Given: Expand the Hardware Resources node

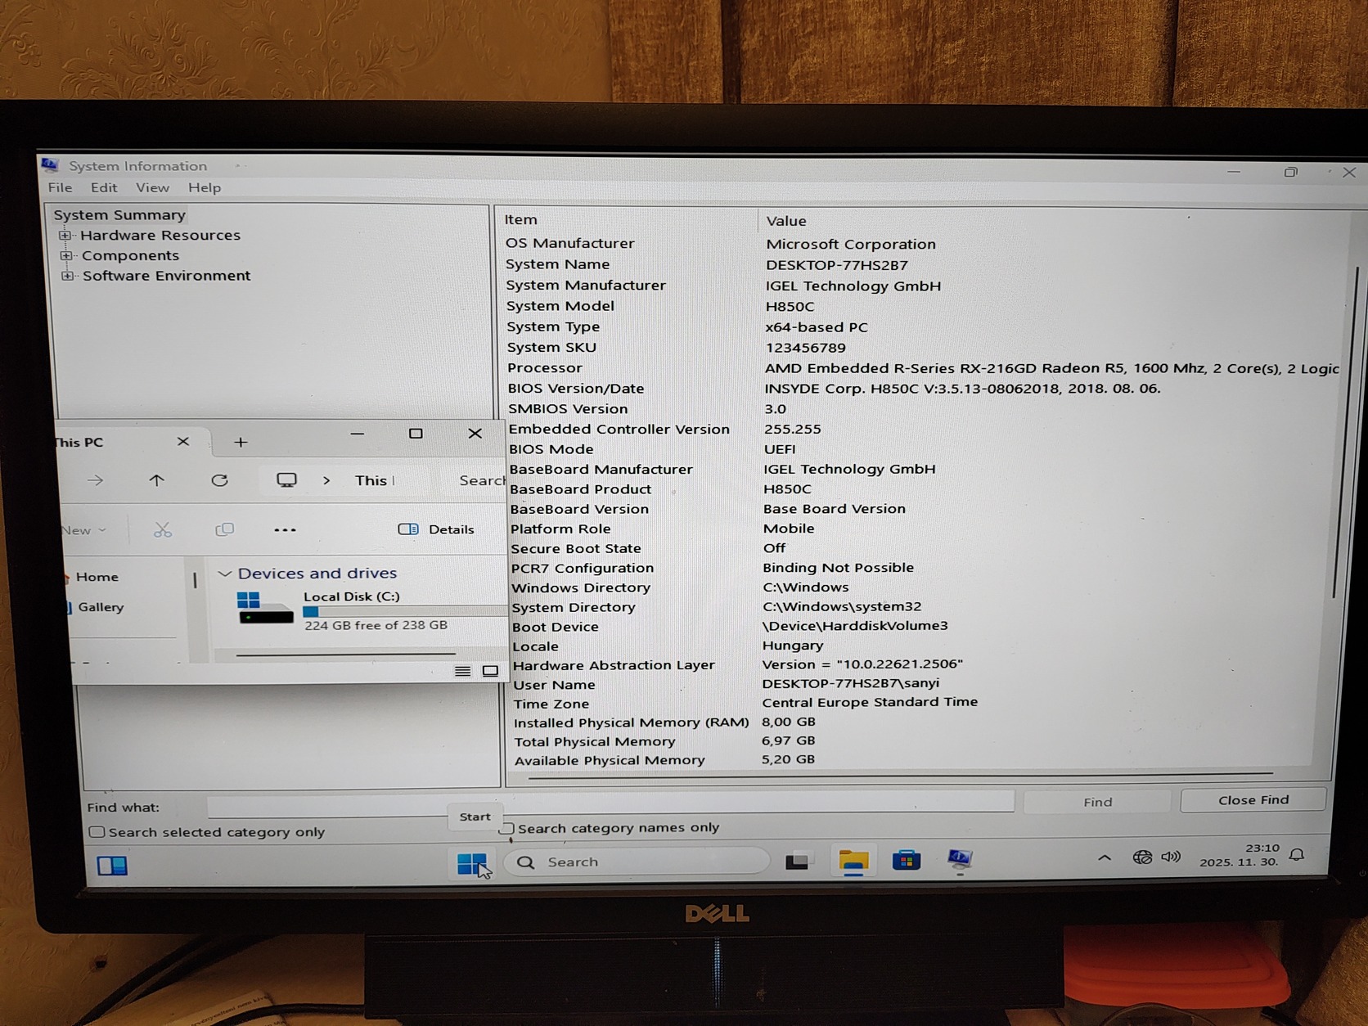Looking at the screenshot, I should [x=65, y=235].
